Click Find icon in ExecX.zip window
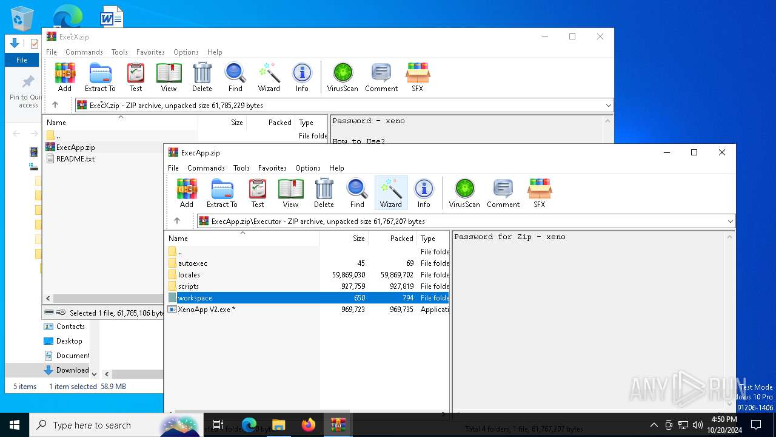The height and width of the screenshot is (437, 776). [235, 78]
